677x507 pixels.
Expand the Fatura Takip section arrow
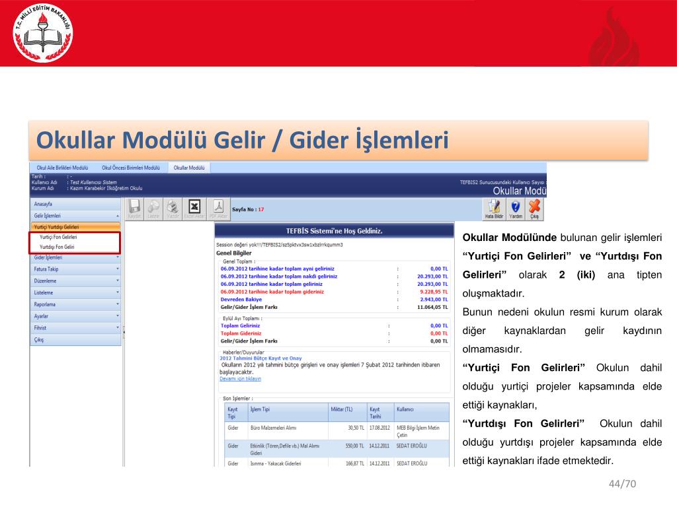[118, 269]
